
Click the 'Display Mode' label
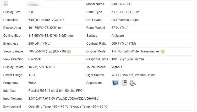tap(96, 51)
